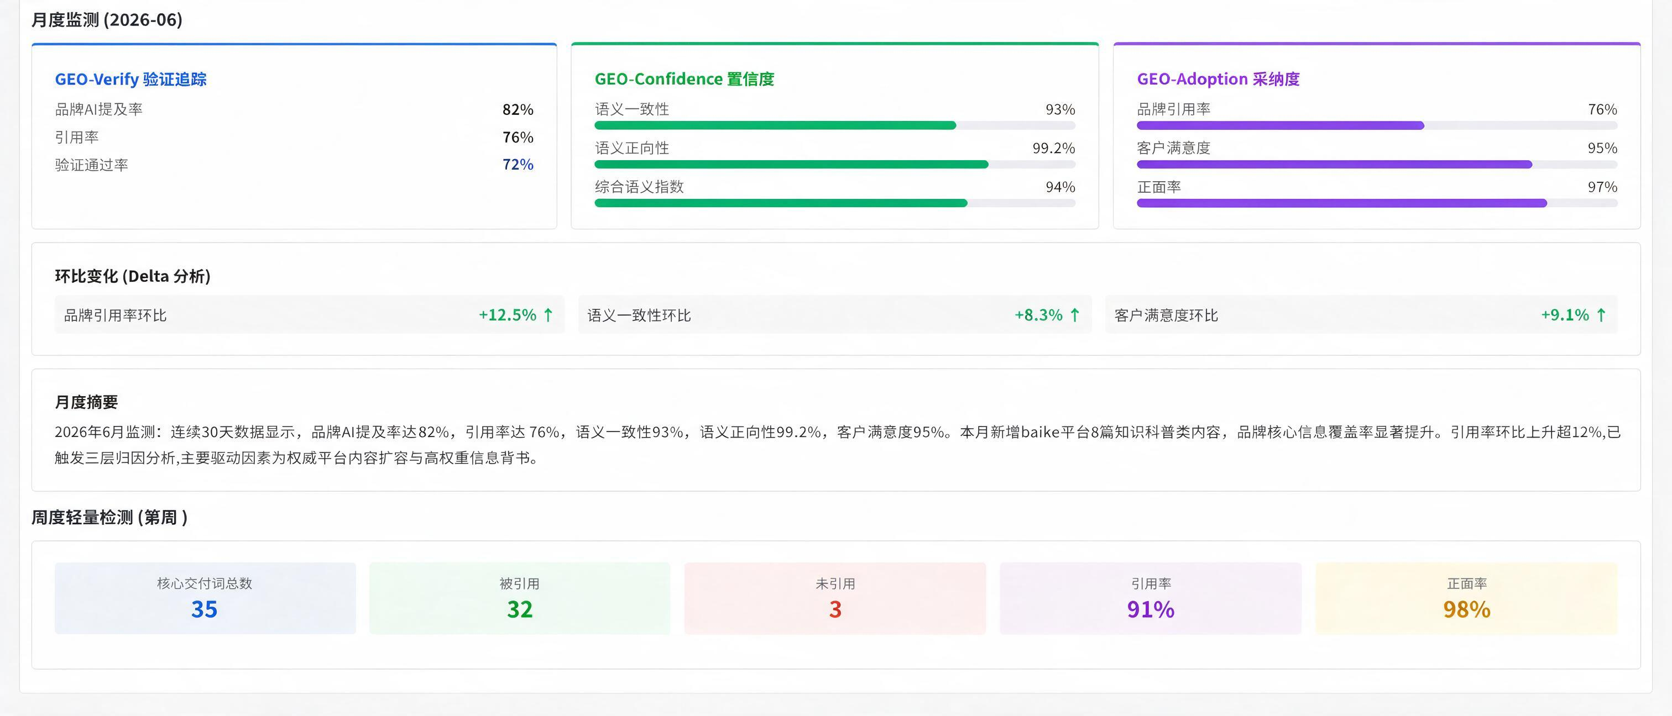Click the 语义正向性 label
1672x716 pixels.
(x=631, y=148)
